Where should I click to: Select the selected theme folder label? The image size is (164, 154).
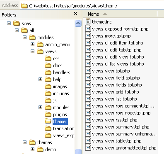coord(60,121)
